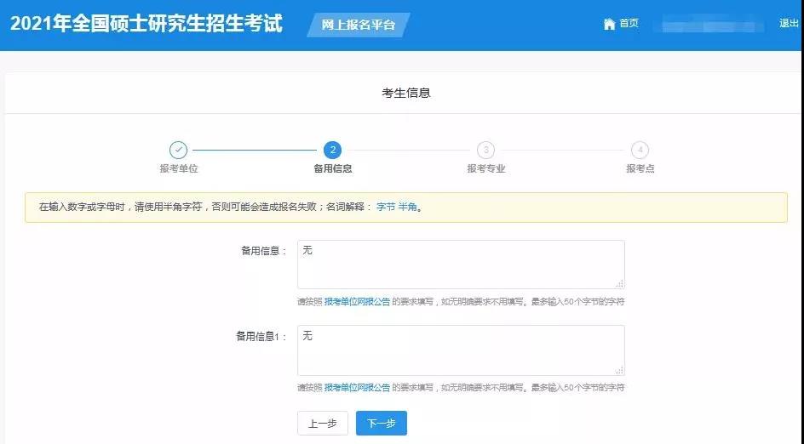Open 报考单位网报公告 link under 备用信息1

(357, 388)
